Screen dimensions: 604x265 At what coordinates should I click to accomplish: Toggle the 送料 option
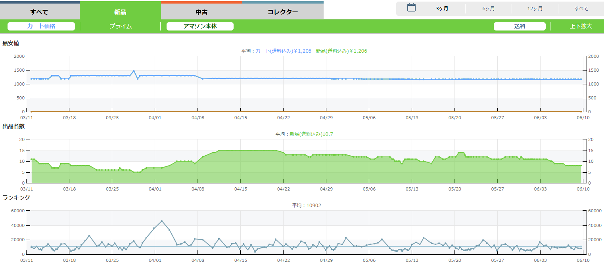pyautogui.click(x=520, y=27)
